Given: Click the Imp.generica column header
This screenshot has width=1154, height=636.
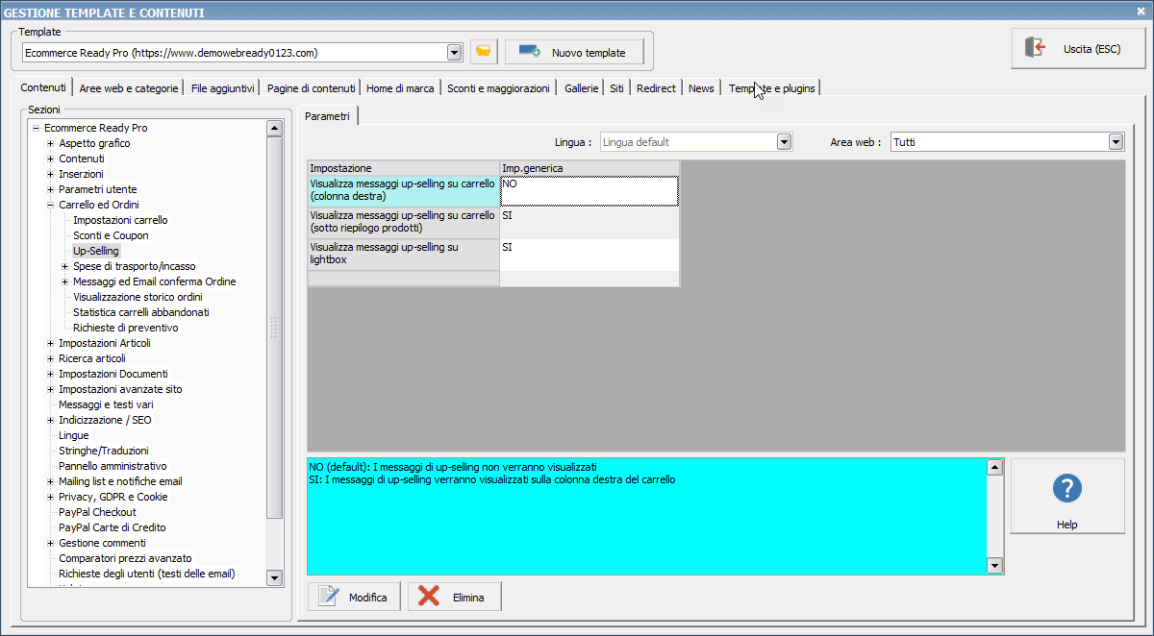Looking at the screenshot, I should coord(590,168).
